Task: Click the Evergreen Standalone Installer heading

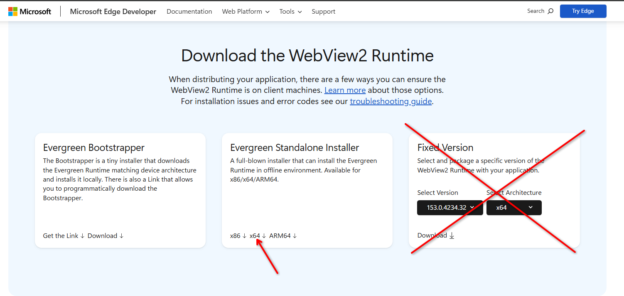Action: (x=295, y=148)
